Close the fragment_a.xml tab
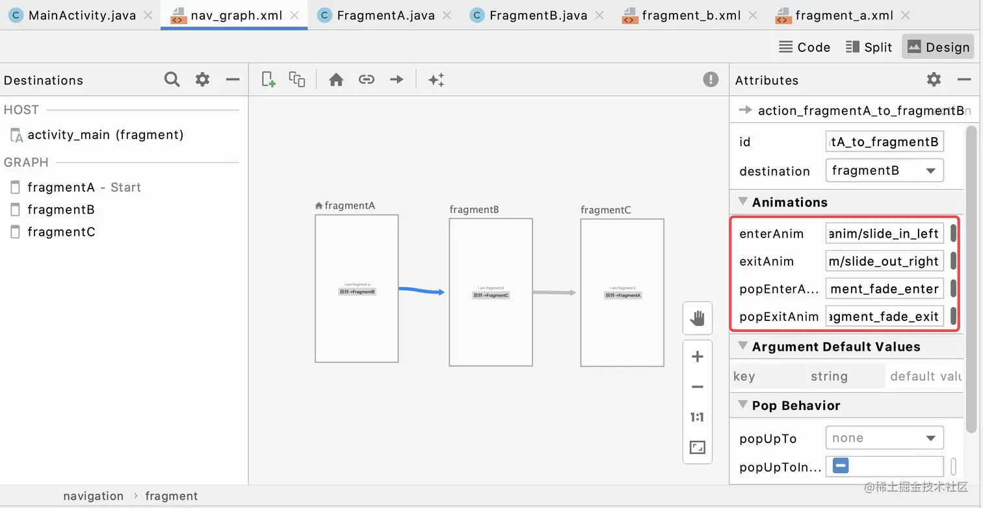This screenshot has height=508, width=983. coord(906,16)
